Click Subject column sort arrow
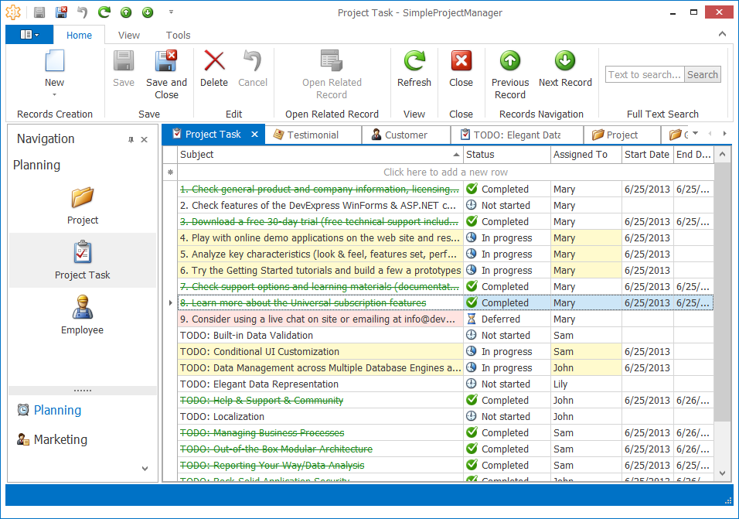The width and height of the screenshot is (739, 519). (x=456, y=155)
